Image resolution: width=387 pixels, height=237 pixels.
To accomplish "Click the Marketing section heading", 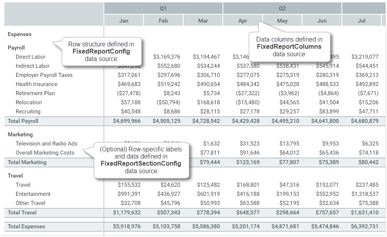I will tap(20, 134).
